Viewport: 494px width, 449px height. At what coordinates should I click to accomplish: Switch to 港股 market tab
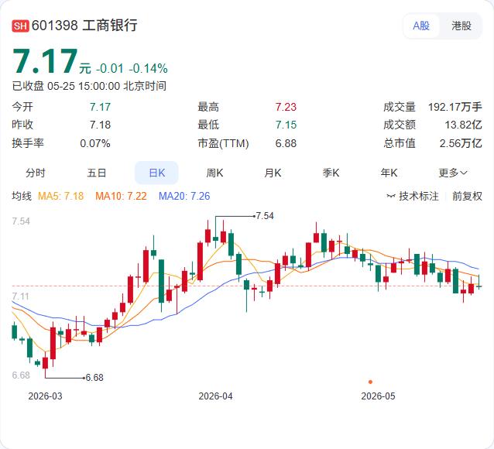click(461, 26)
